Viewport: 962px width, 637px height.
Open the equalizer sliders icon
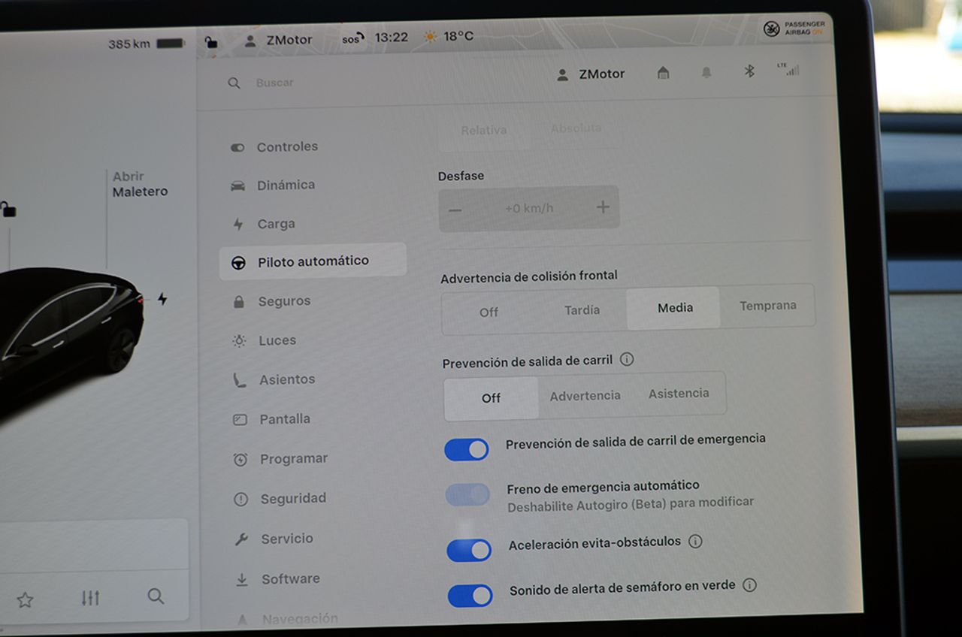90,598
